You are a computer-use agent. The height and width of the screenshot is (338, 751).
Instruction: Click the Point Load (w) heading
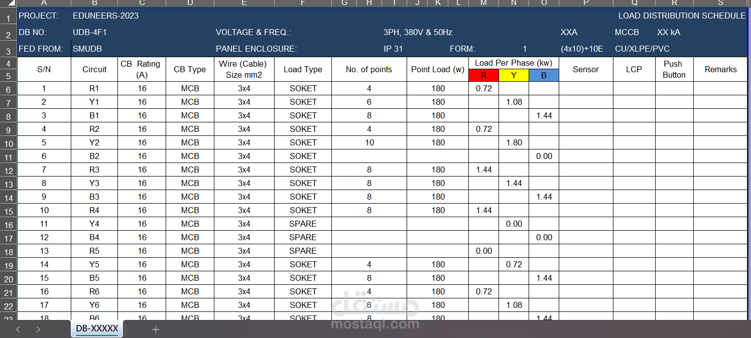pos(438,69)
